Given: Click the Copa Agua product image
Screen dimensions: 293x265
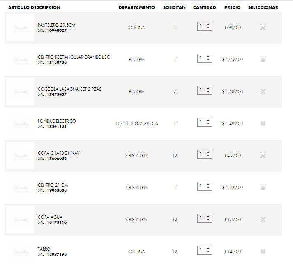Looking at the screenshot, I should [20, 219].
